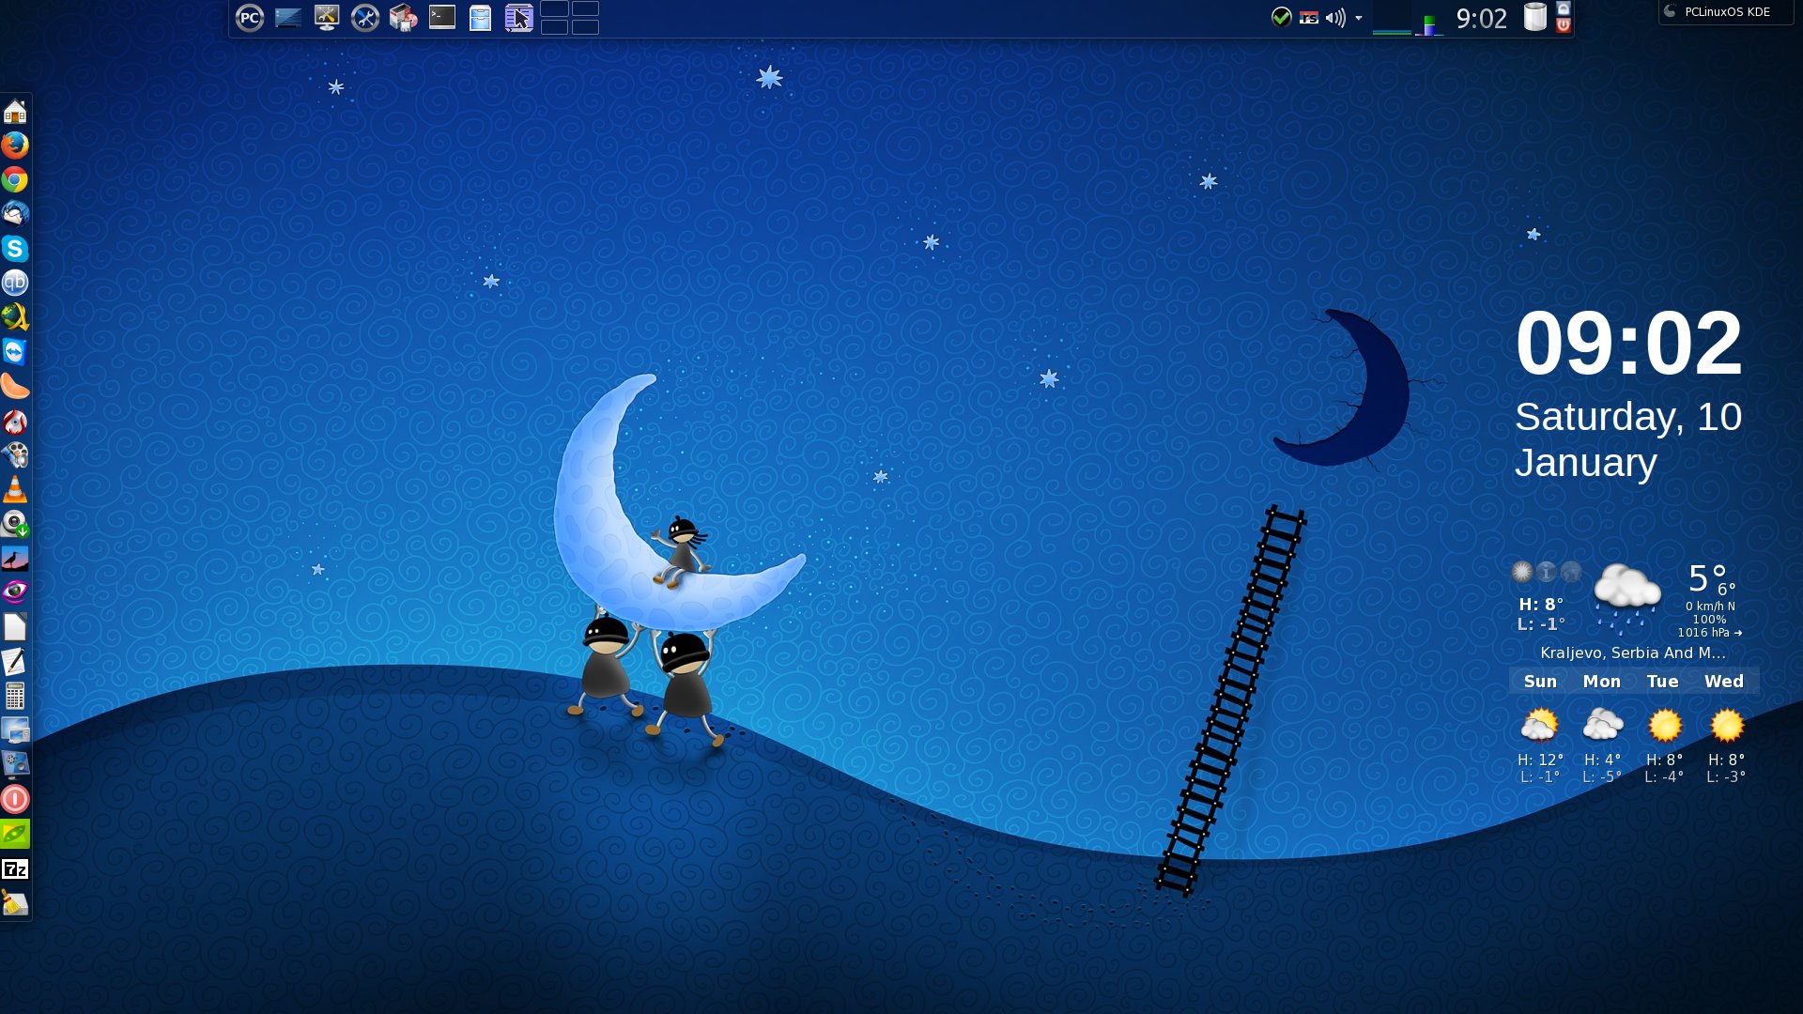
Task: Open the qBittorrent application
Action: point(14,283)
